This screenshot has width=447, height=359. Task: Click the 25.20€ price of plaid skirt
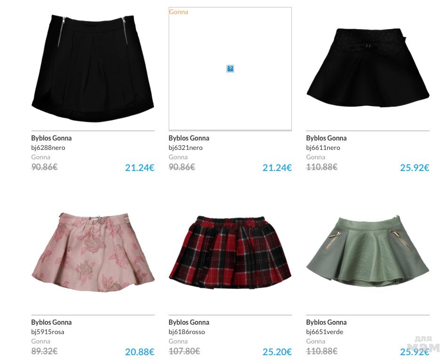[277, 352]
